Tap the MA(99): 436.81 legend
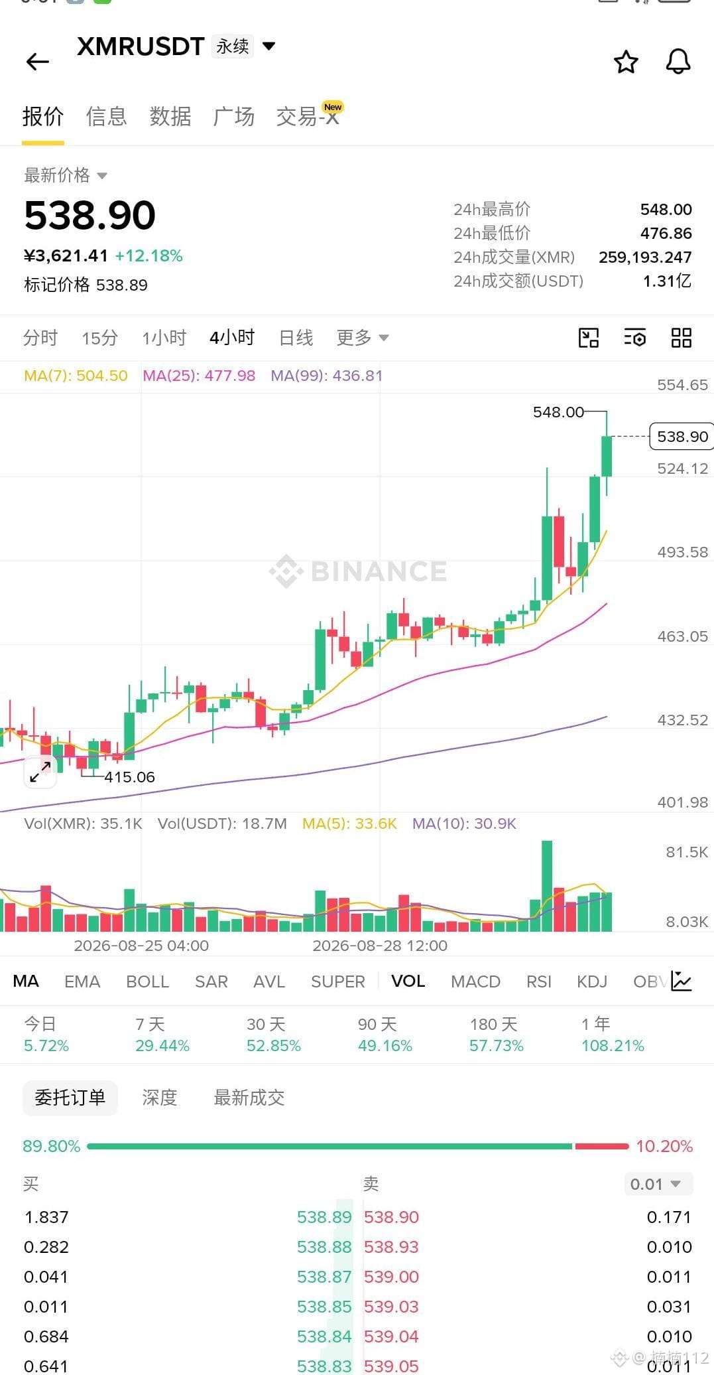 (x=327, y=376)
